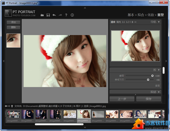This screenshot has height=131, width=170.
Task: Click the redo arrow icon
Action: [60, 15]
